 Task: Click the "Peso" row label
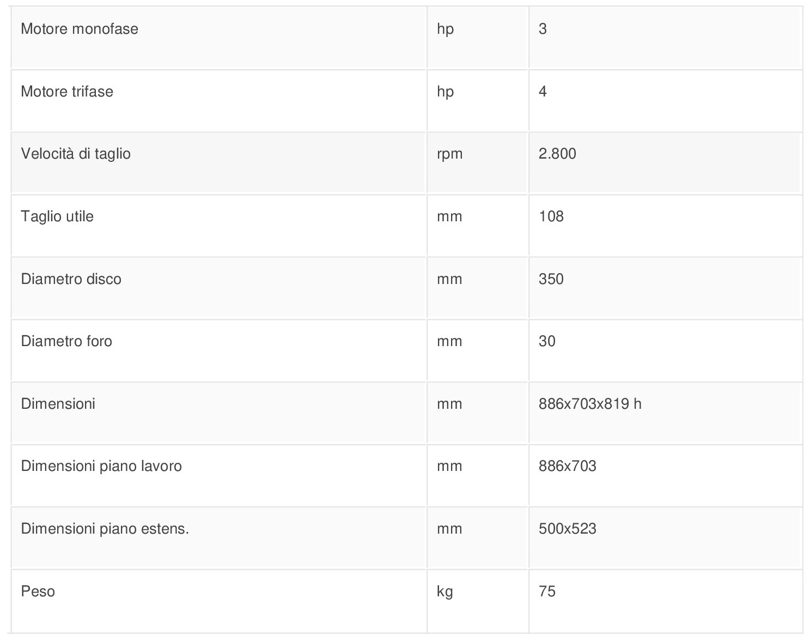pyautogui.click(x=38, y=591)
